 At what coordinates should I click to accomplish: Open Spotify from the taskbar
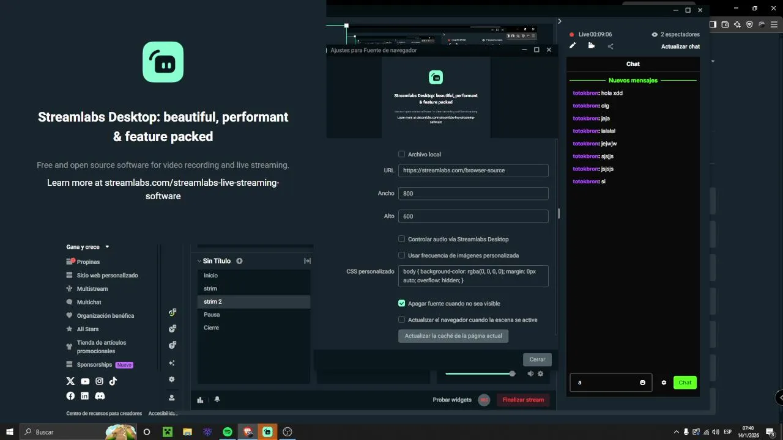click(x=228, y=432)
